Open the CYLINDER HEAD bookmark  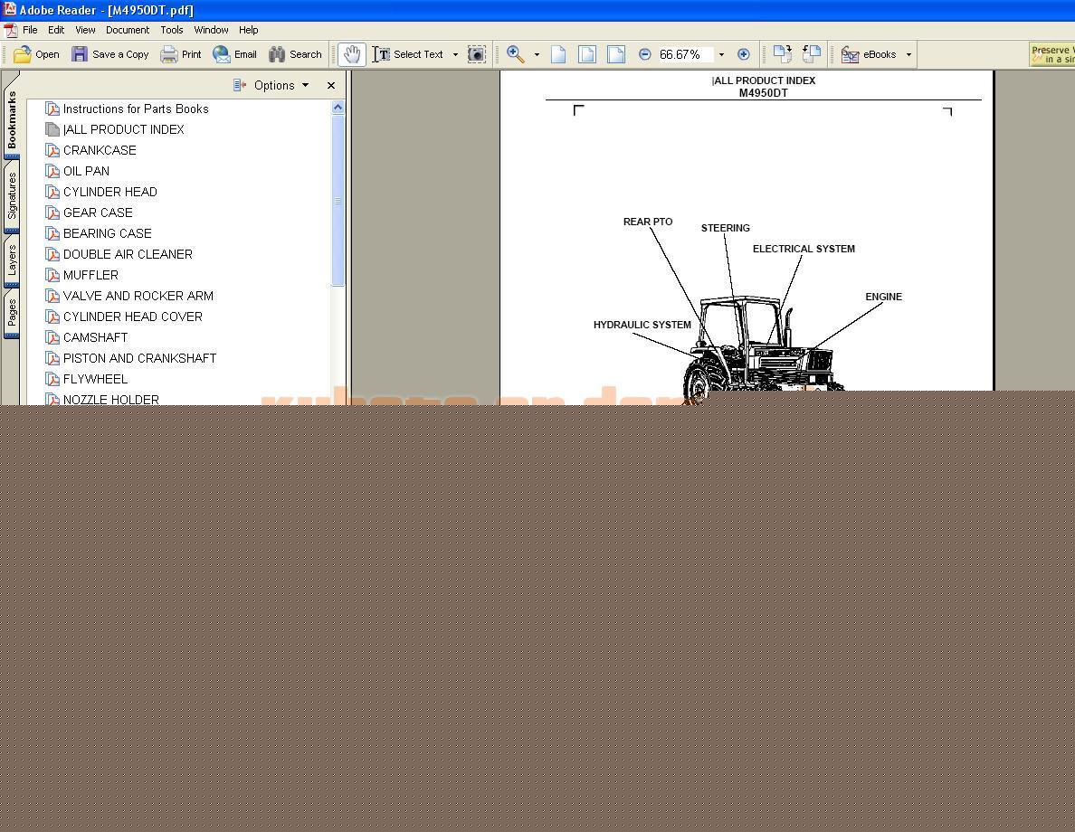click(110, 192)
